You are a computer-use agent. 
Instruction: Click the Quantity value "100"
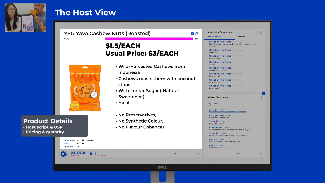pyautogui.click(x=78, y=147)
